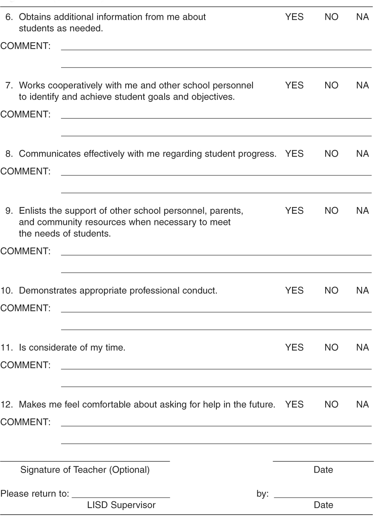This screenshot has height=517, width=374.
Task: Mark NA for item 7 works cooperatively
Action: pos(362,85)
